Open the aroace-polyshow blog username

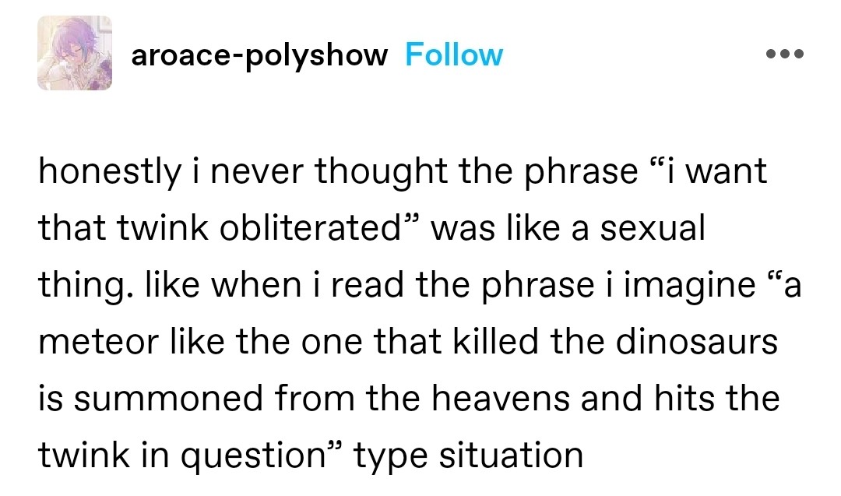[x=259, y=55]
